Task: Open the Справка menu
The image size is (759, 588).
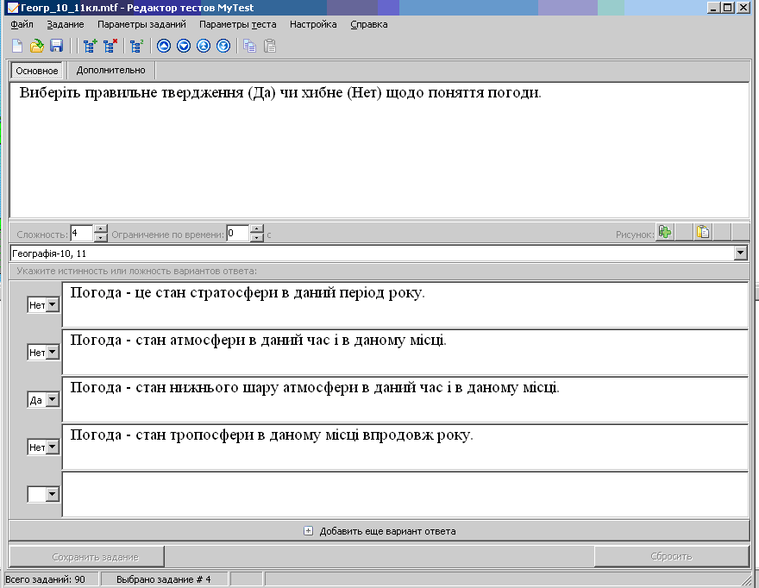Action: (x=369, y=24)
